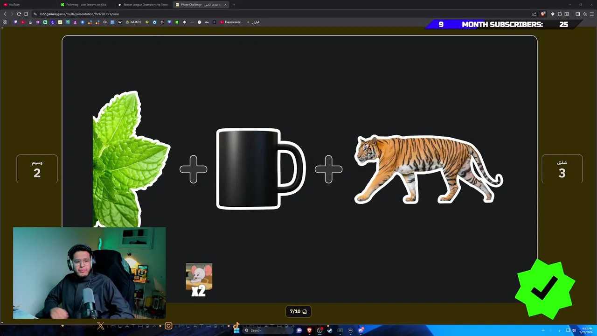Viewport: 597px width, 336px height.
Task: Open Brave browser from the taskbar
Action: pos(309,330)
